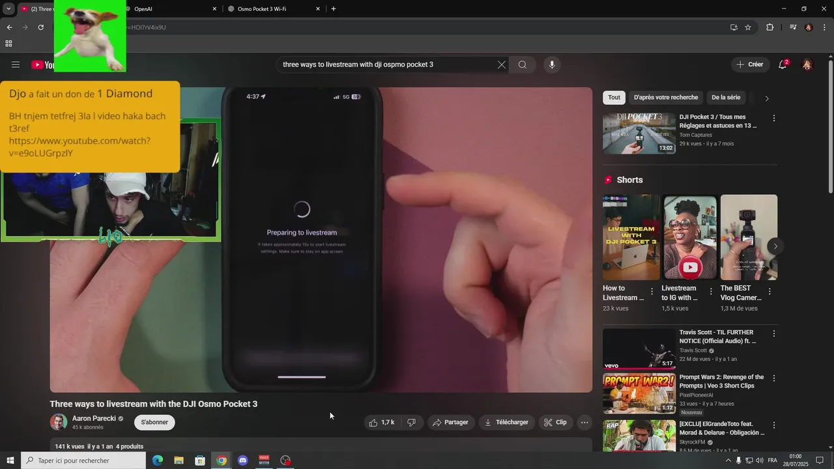The image size is (834, 469).
Task: Open Chrome apps grid in bookmarks bar
Action: tap(8, 44)
